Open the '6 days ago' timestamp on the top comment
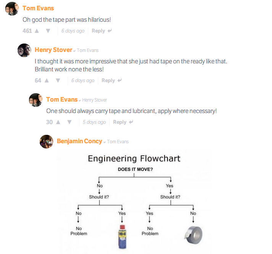Screen dimensions: 272x254 click(x=73, y=31)
